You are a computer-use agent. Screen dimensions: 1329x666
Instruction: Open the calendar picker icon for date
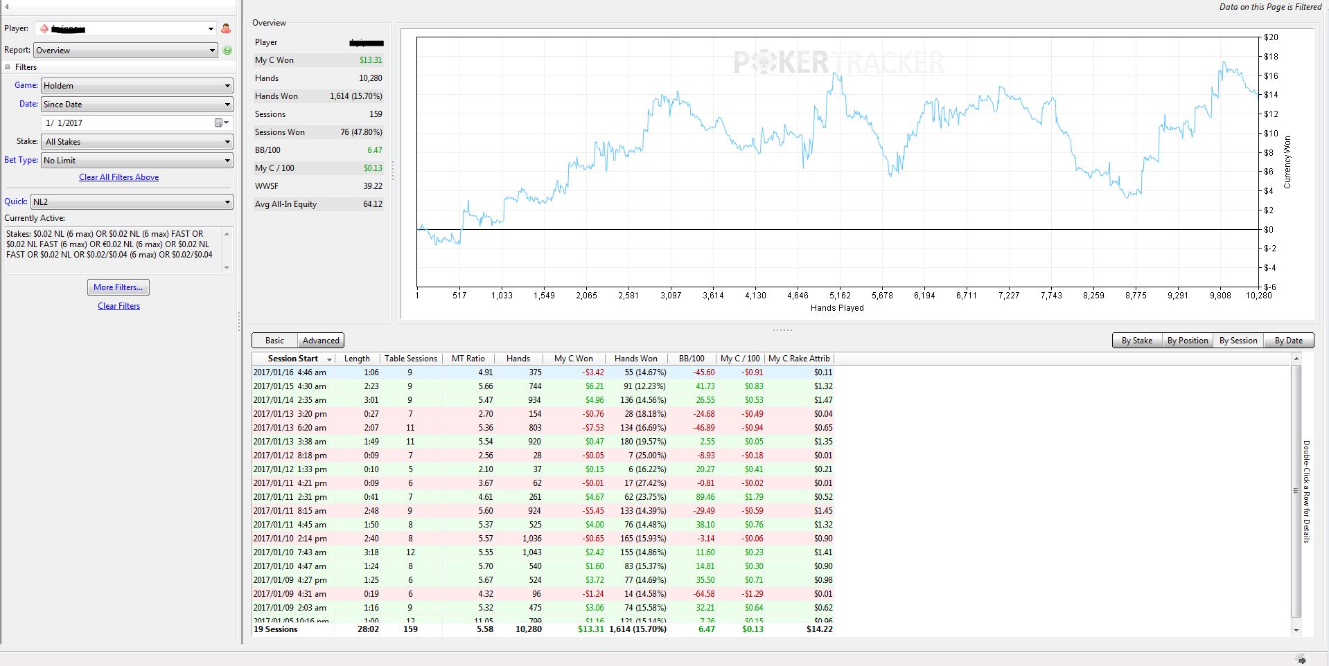click(221, 123)
